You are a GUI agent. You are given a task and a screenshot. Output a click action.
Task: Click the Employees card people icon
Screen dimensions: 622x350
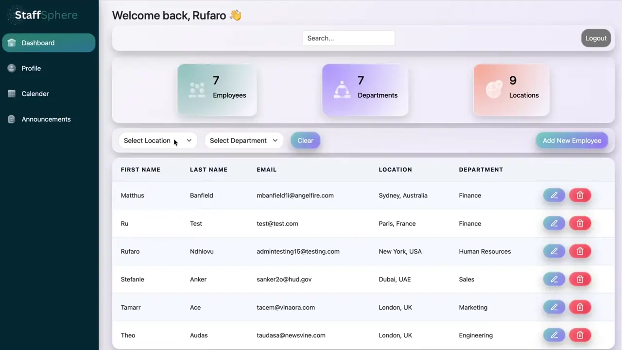pyautogui.click(x=197, y=90)
